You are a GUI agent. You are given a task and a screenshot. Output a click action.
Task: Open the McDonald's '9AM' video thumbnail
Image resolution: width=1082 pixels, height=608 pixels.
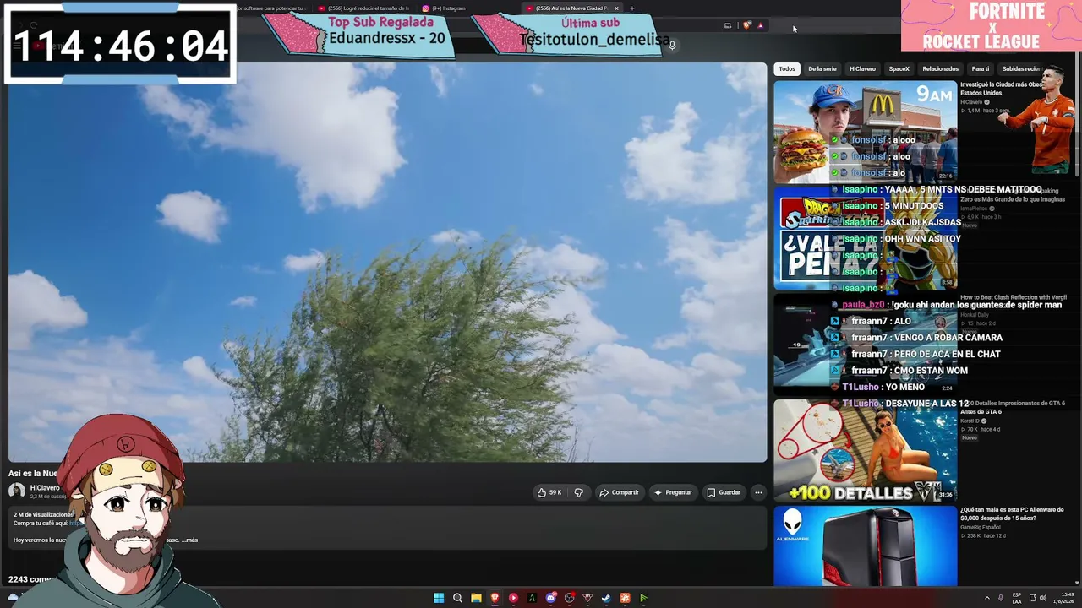pos(866,132)
